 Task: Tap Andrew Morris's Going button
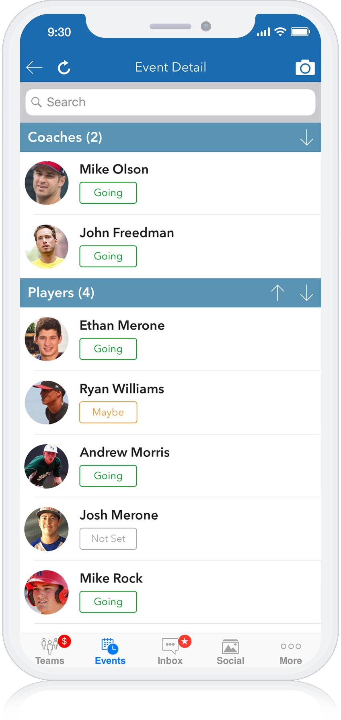tap(108, 476)
